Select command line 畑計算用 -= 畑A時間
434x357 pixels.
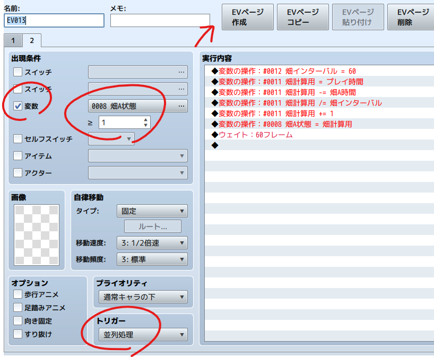click(319, 92)
